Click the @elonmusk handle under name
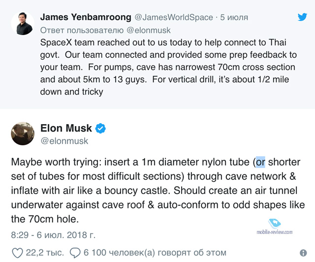 pos(64,141)
